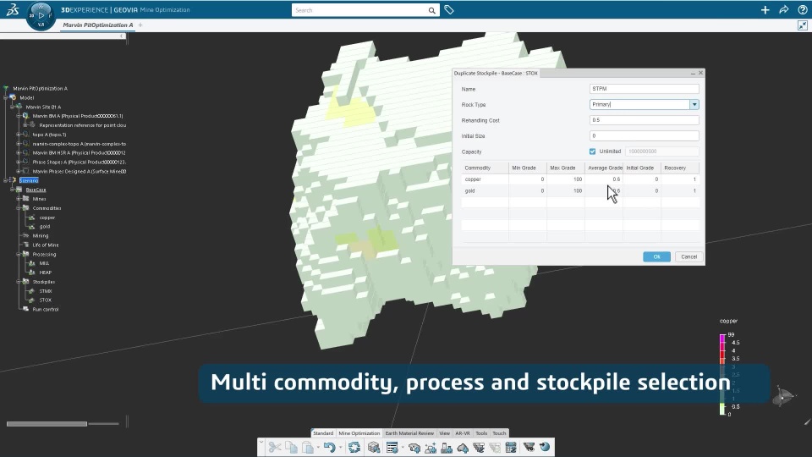Viewport: 812px width, 457px height.
Task: Expand the Mines tree node
Action: pos(19,199)
